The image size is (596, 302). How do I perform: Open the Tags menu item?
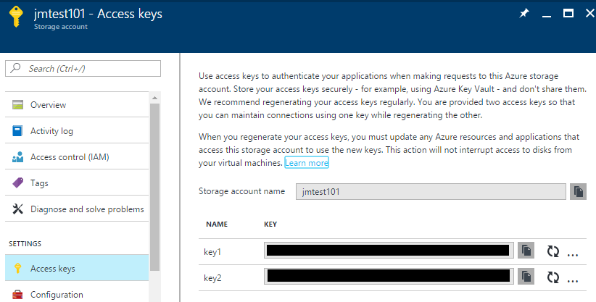pos(77,183)
